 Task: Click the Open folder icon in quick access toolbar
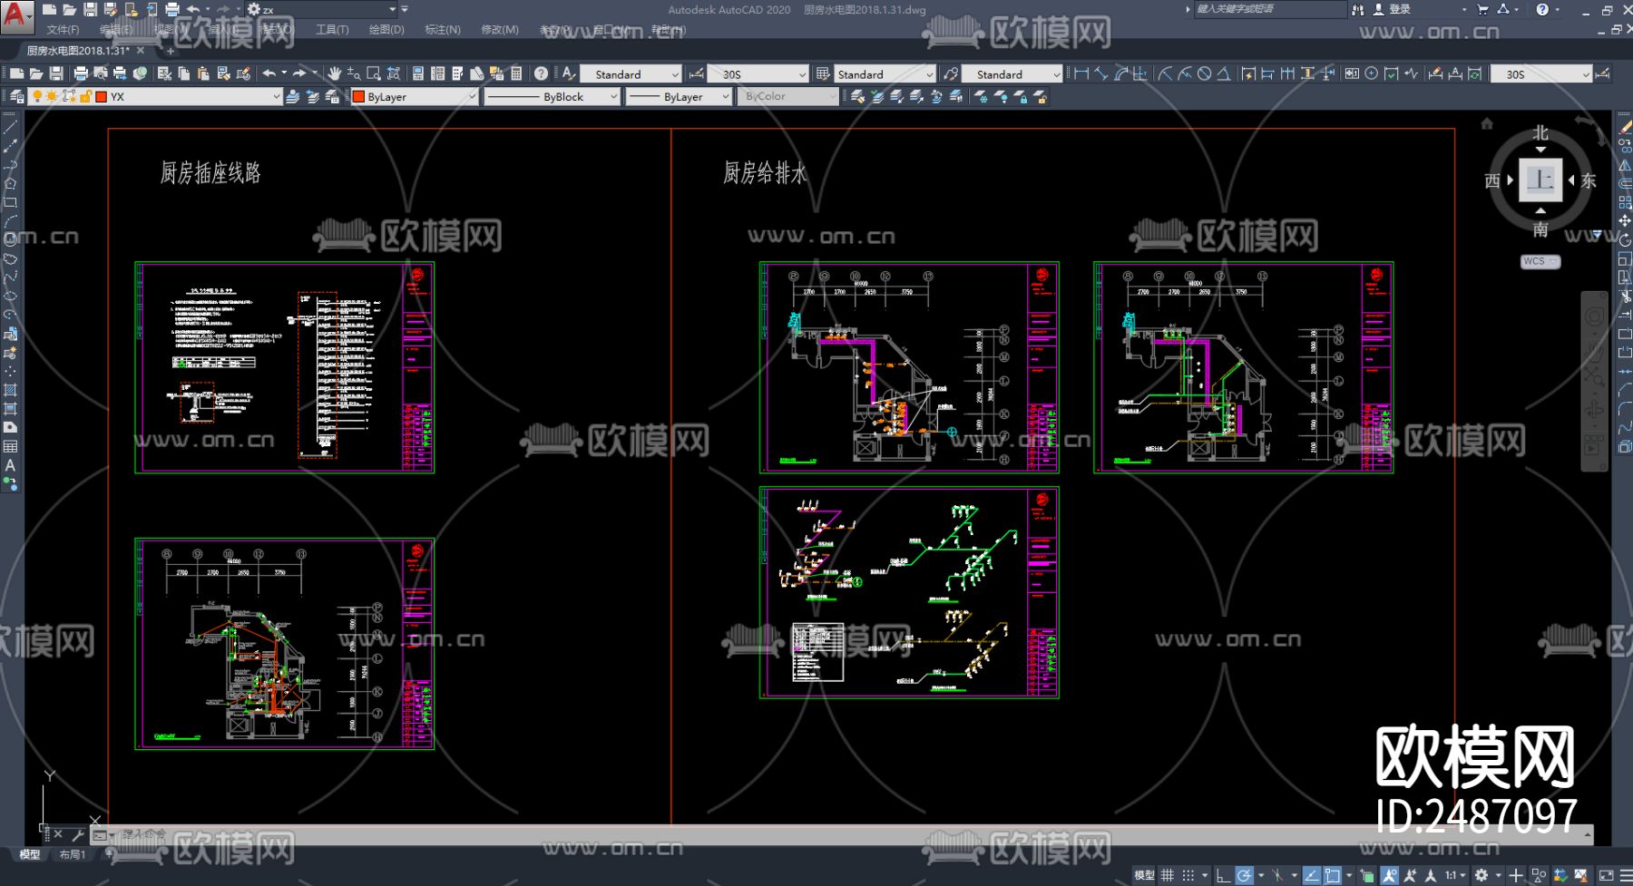point(70,9)
